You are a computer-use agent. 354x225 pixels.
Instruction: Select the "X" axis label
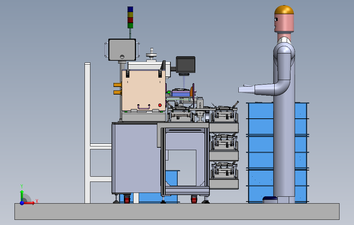pyautogui.click(x=37, y=201)
